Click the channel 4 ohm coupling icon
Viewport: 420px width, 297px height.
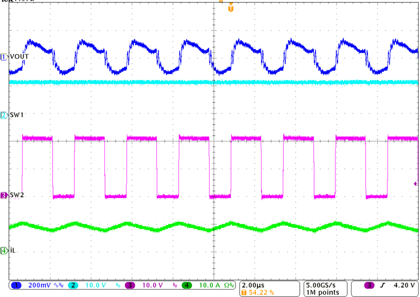pyautogui.click(x=227, y=284)
